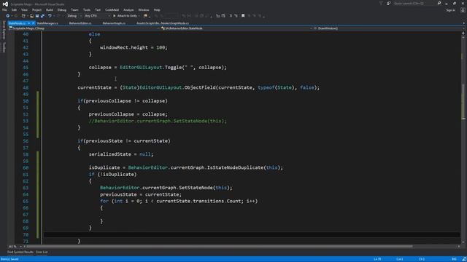Open the Window menu
Image resolution: width=467 pixels, height=262 pixels.
(x=144, y=10)
